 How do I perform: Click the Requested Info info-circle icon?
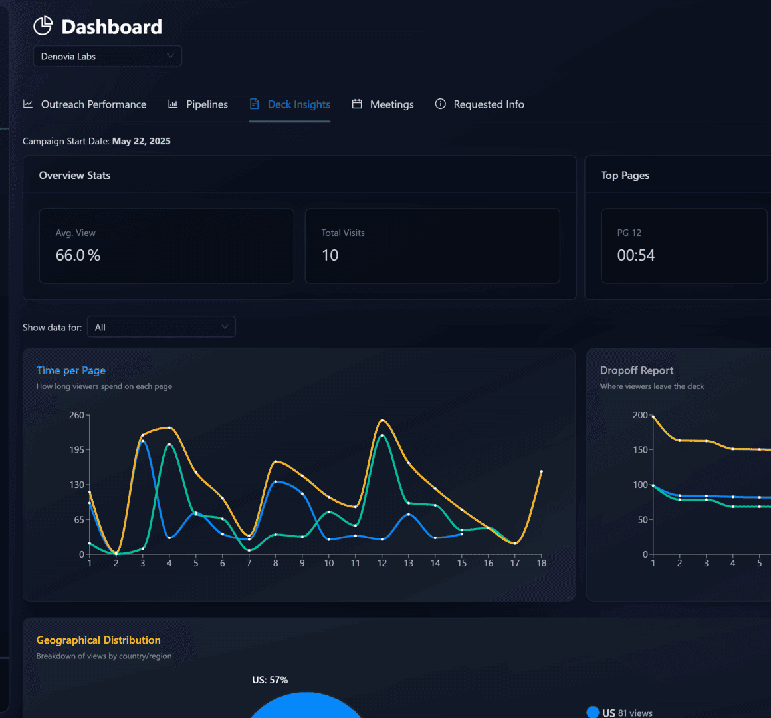441,104
